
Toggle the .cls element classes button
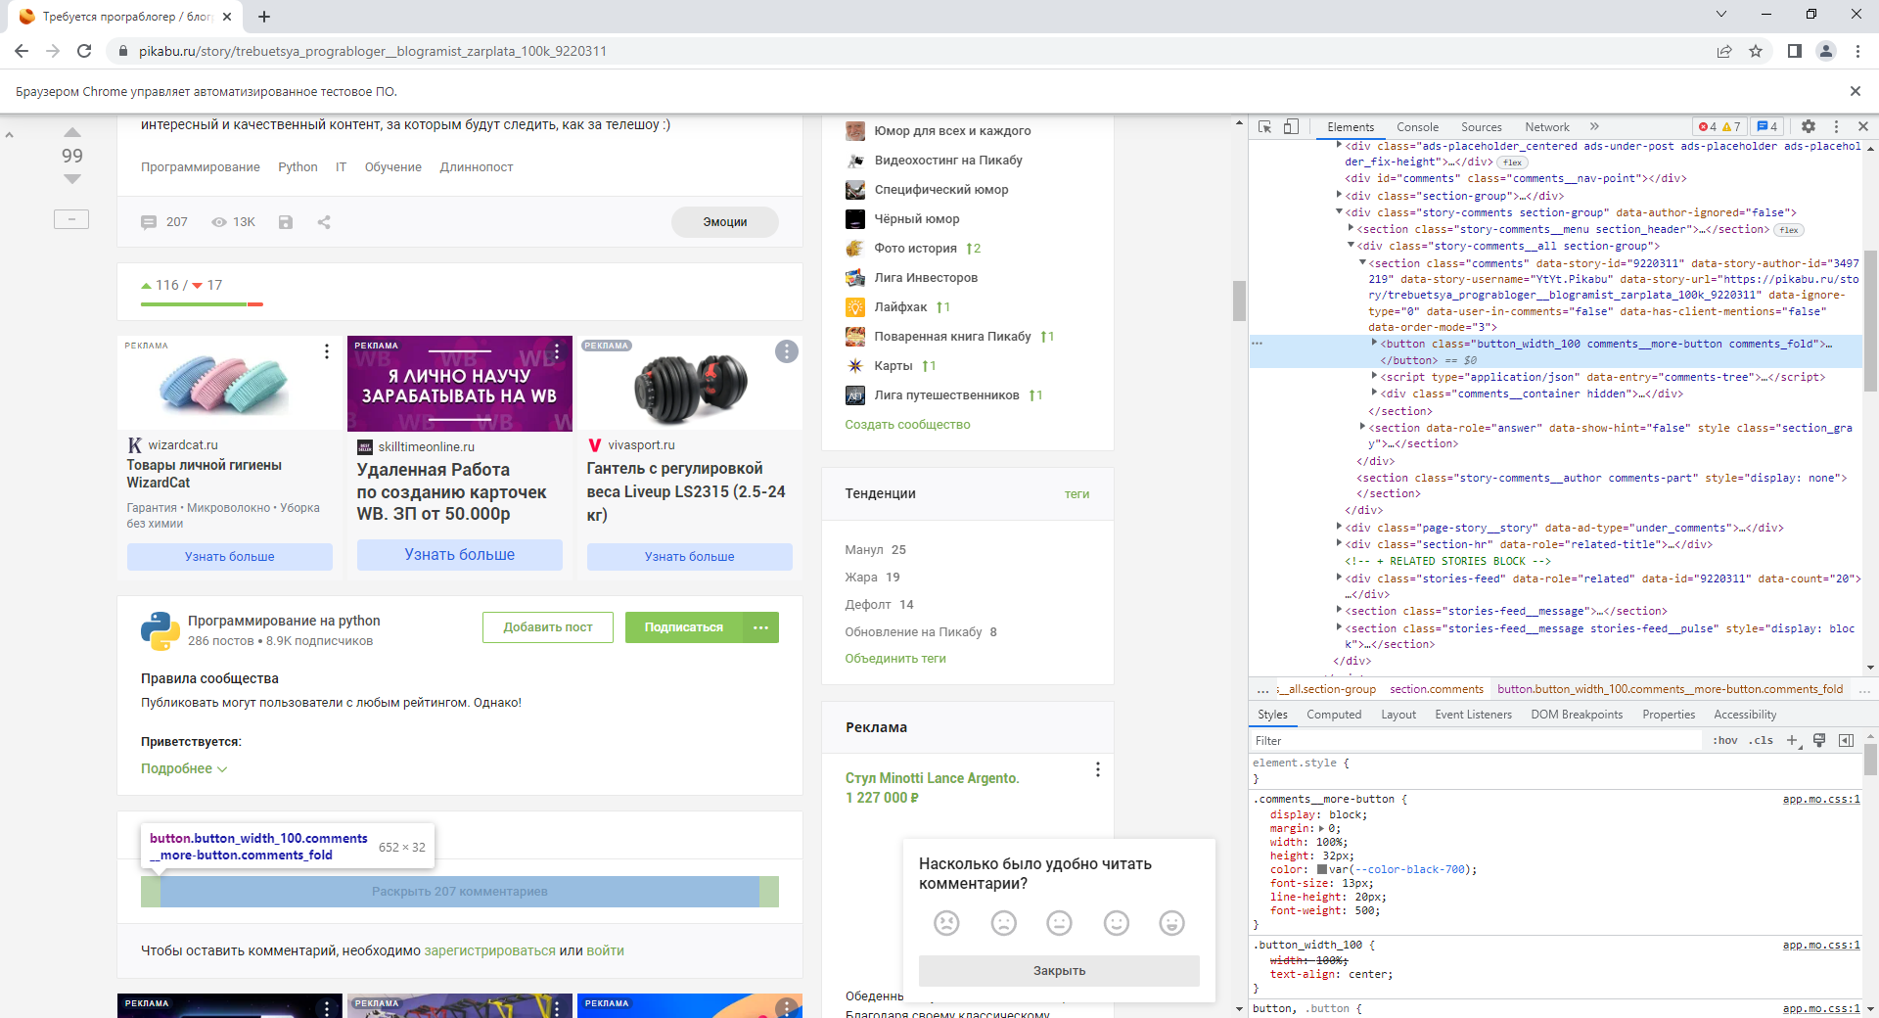pyautogui.click(x=1763, y=740)
